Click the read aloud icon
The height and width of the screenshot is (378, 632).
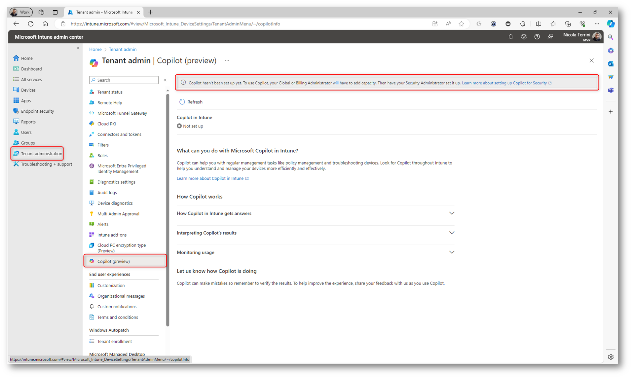point(448,24)
